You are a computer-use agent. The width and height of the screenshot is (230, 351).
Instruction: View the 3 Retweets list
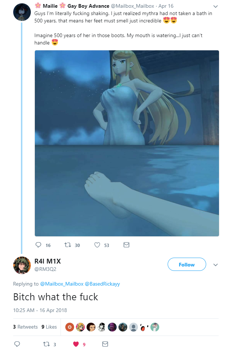(25, 327)
